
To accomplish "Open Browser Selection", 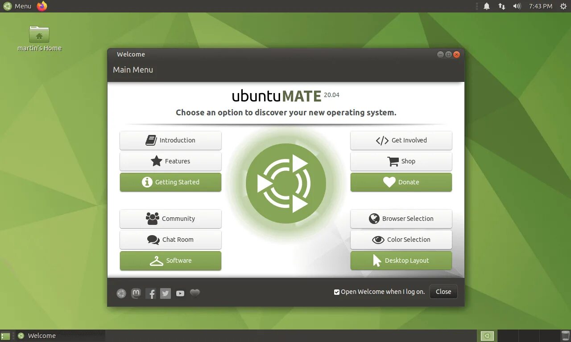I will click(401, 219).
